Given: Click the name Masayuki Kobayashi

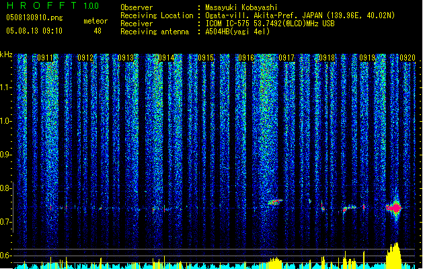Looking at the screenshot, I should [x=241, y=7].
